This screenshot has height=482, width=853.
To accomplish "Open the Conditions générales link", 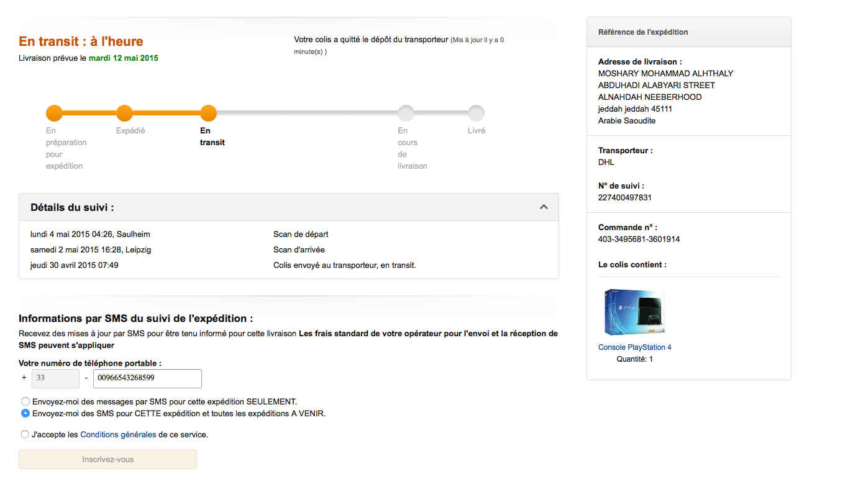I will point(118,435).
